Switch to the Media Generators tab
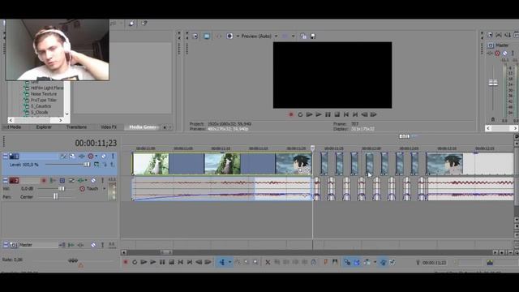519x292 pixels. pyautogui.click(x=143, y=127)
